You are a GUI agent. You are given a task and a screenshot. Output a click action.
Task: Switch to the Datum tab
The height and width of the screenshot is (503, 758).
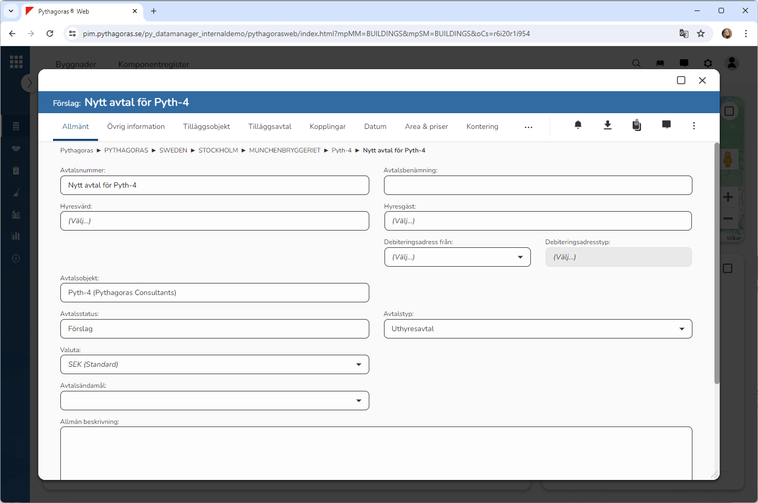click(375, 127)
